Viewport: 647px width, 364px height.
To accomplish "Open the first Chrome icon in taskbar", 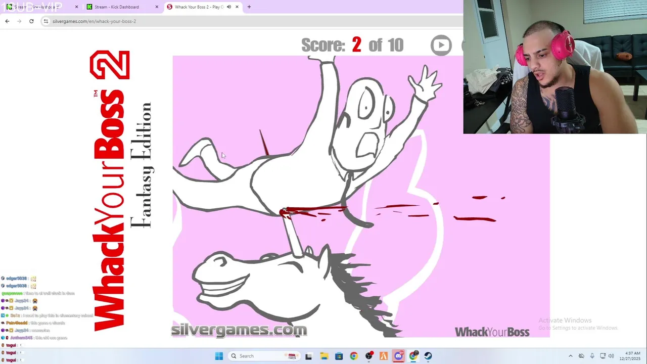I will coord(354,356).
